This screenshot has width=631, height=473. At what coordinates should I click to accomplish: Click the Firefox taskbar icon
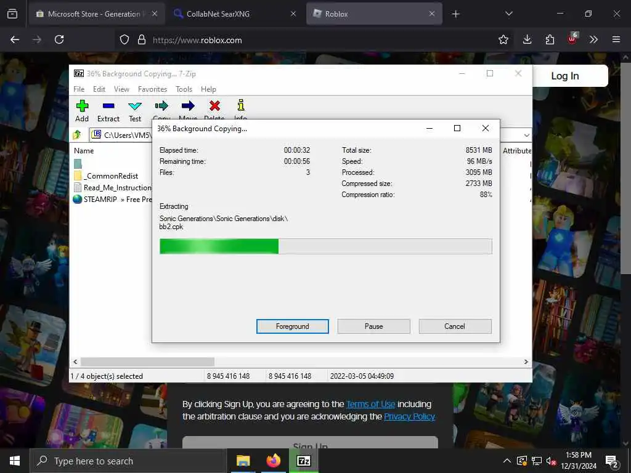(273, 461)
